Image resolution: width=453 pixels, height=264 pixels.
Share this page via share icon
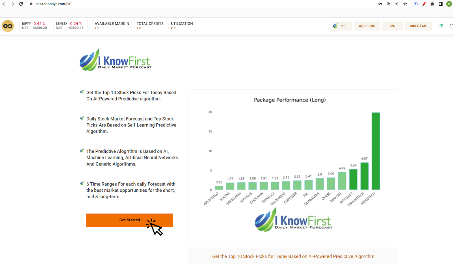tap(397, 4)
